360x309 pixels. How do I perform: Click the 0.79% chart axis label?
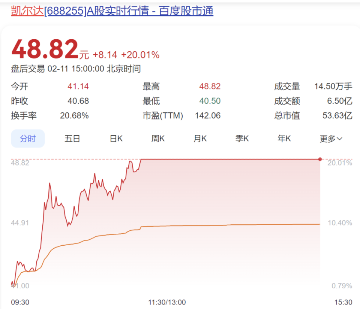342,286
